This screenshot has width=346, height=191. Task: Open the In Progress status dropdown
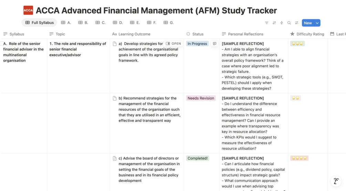click(197, 44)
